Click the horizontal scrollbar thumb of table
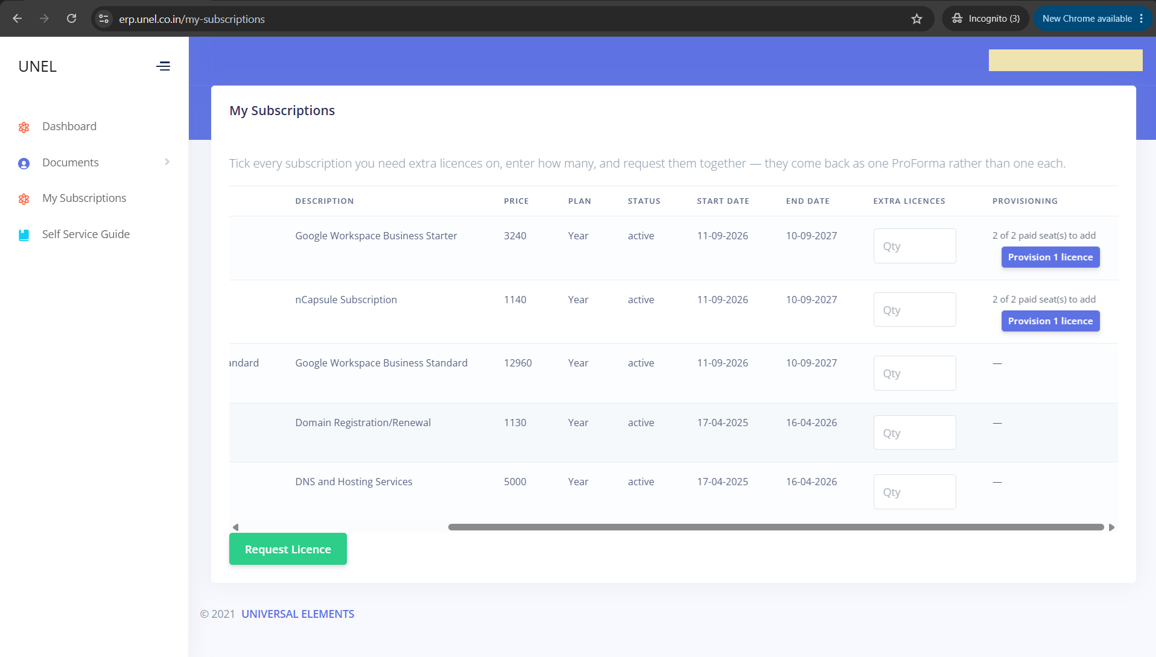 pyautogui.click(x=776, y=527)
